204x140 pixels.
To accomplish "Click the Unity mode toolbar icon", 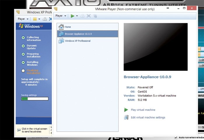I will [x=95, y=16].
